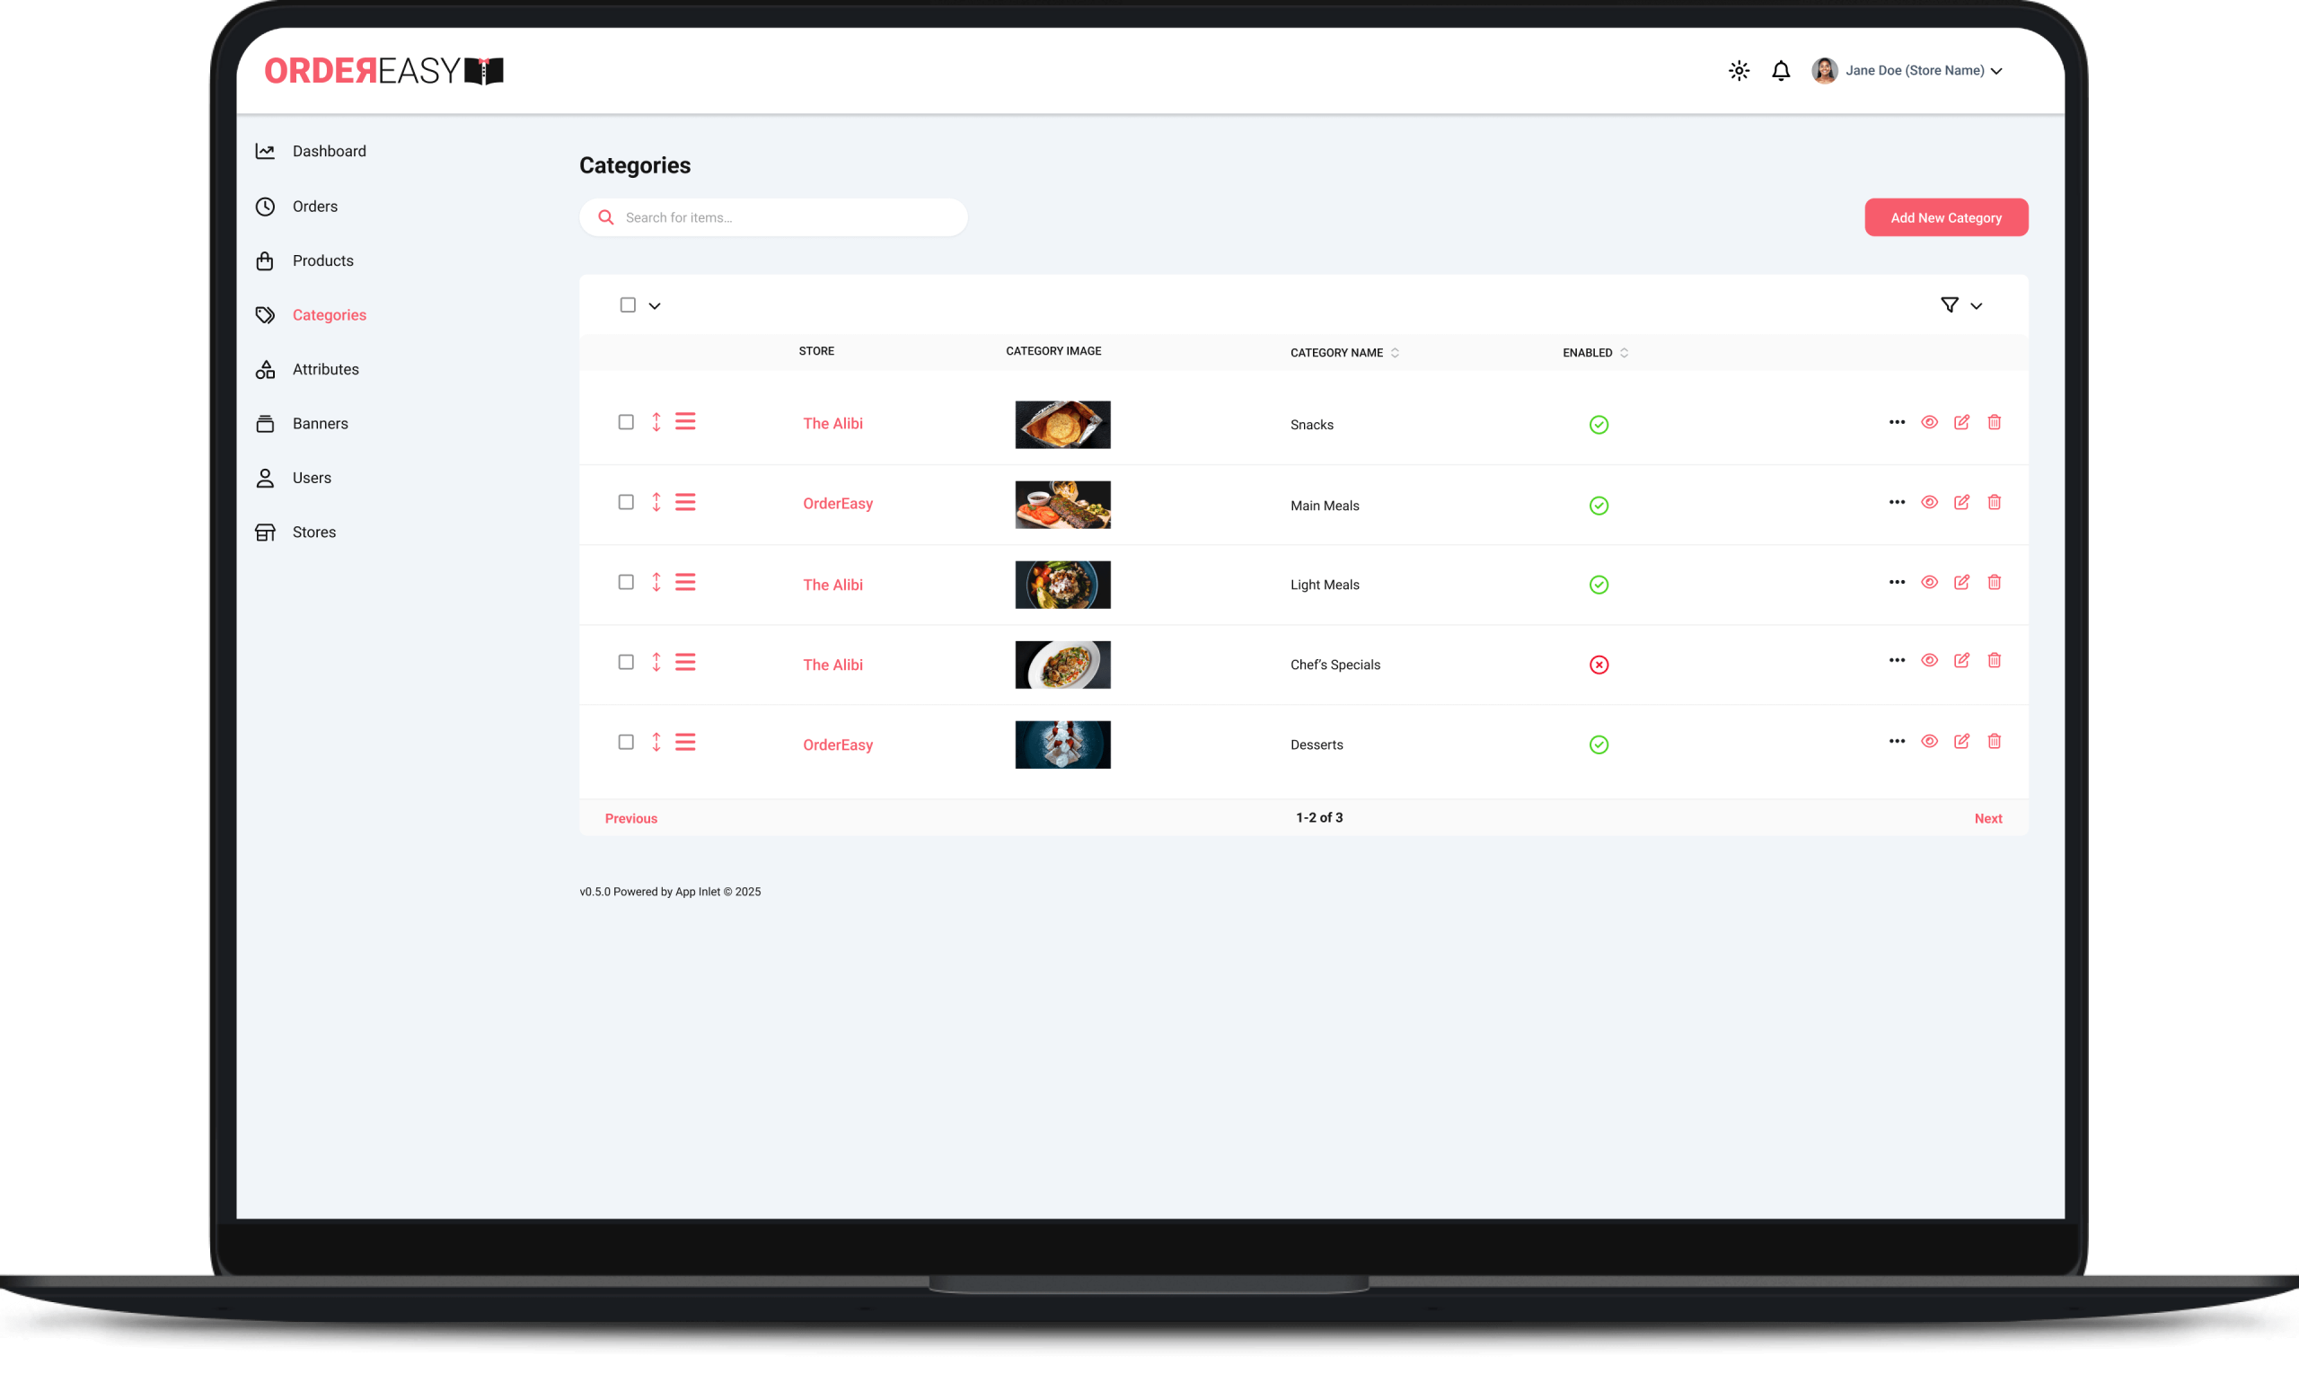Select the Desserts row checkbox
The image size is (2299, 1374).
[x=626, y=743]
